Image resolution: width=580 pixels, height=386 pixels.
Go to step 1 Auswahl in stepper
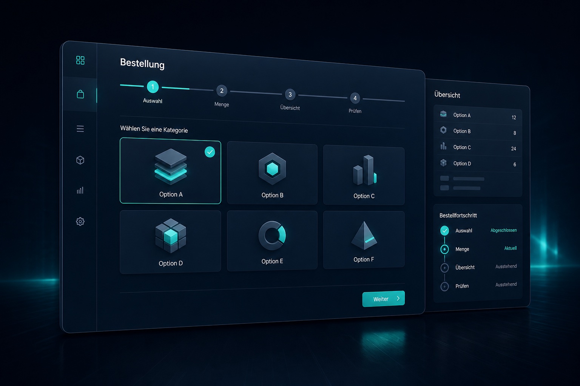pos(153,87)
